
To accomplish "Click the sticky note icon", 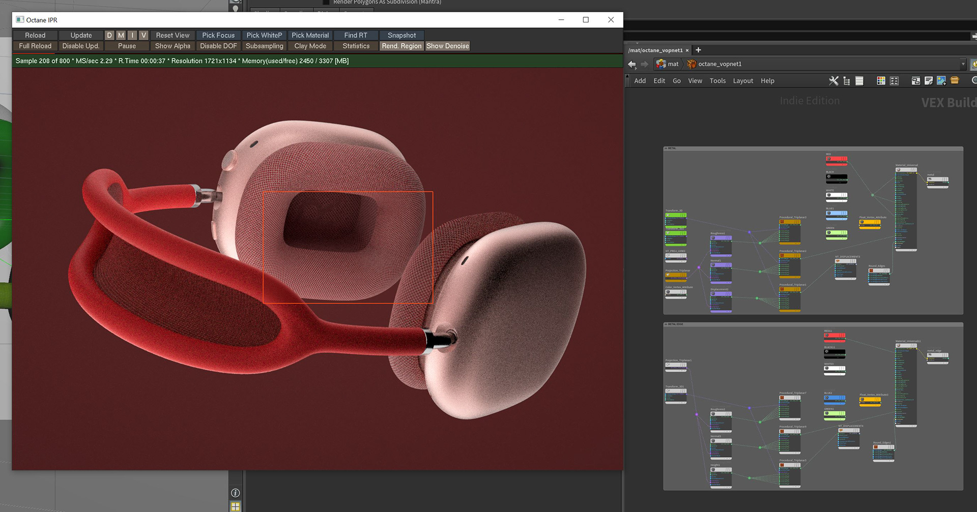I will [x=929, y=81].
